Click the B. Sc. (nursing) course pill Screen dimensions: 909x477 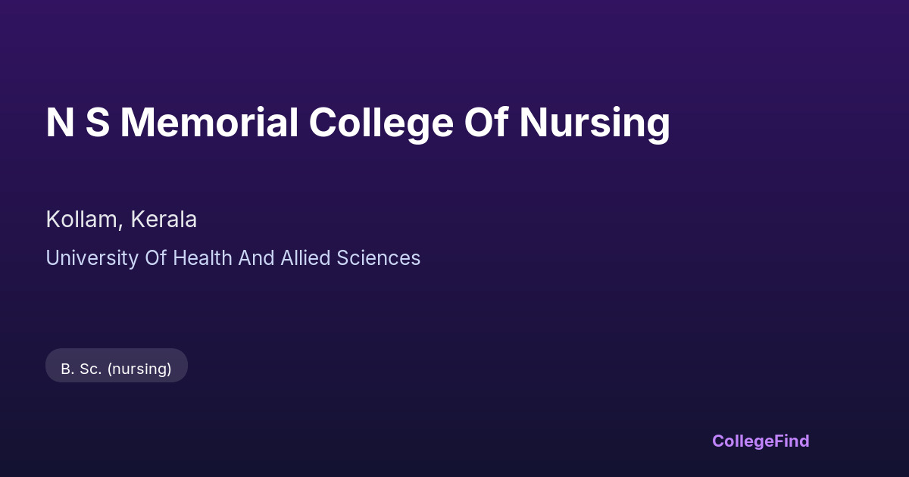[x=117, y=368]
